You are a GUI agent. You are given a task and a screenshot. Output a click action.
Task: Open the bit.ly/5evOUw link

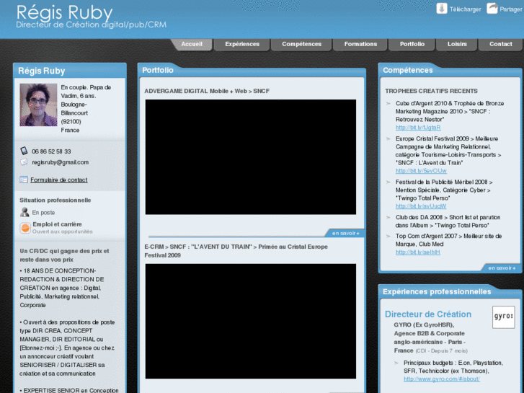pyautogui.click(x=421, y=171)
